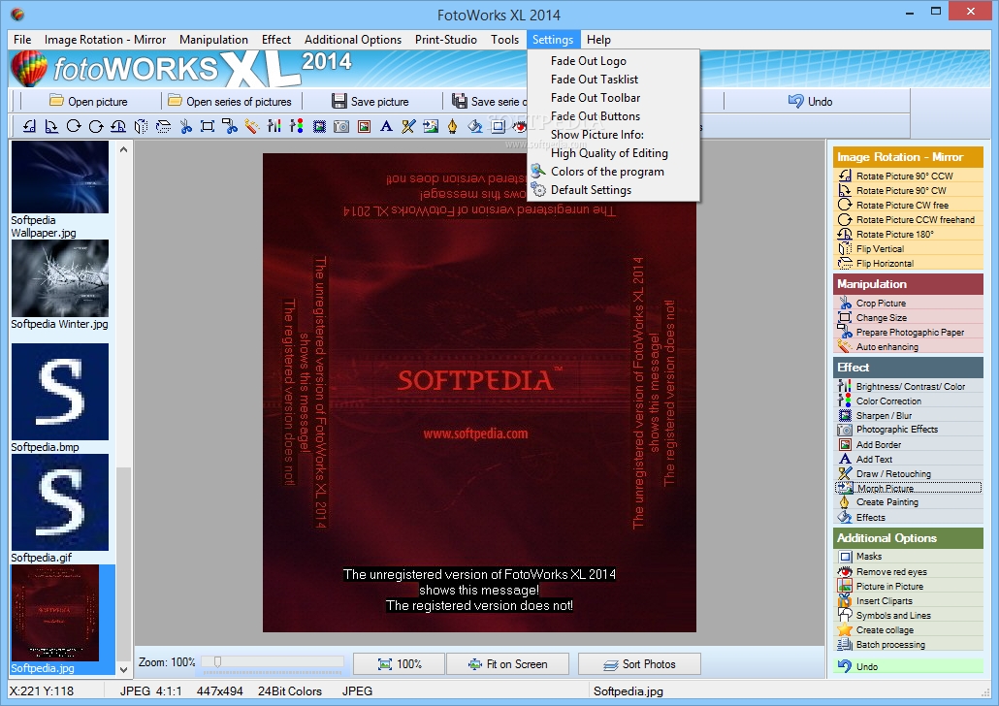The width and height of the screenshot is (999, 706).
Task: Select toolbar Crop scissors icon
Action: tap(185, 126)
